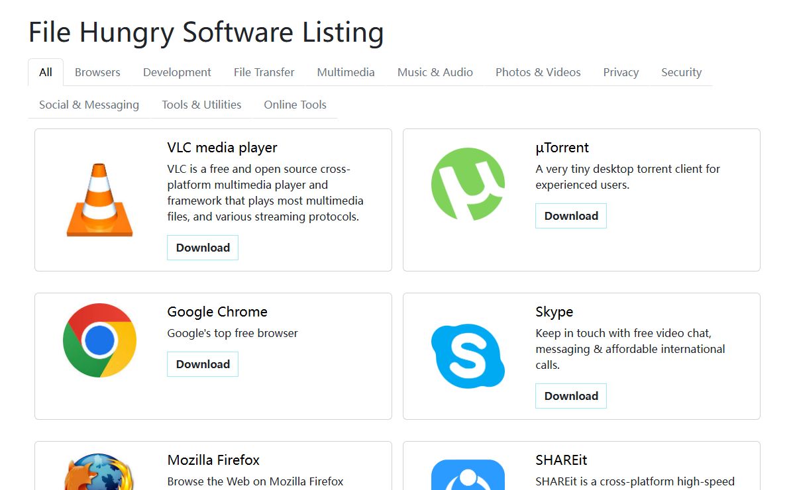Download Google Chrome
The width and height of the screenshot is (795, 490).
coord(203,364)
